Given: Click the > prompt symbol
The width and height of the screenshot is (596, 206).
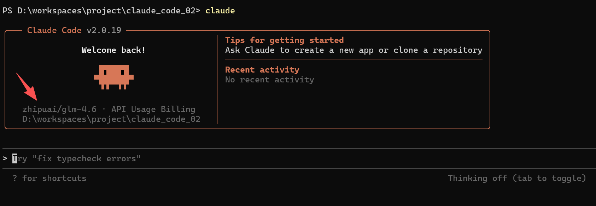Looking at the screenshot, I should pos(5,158).
